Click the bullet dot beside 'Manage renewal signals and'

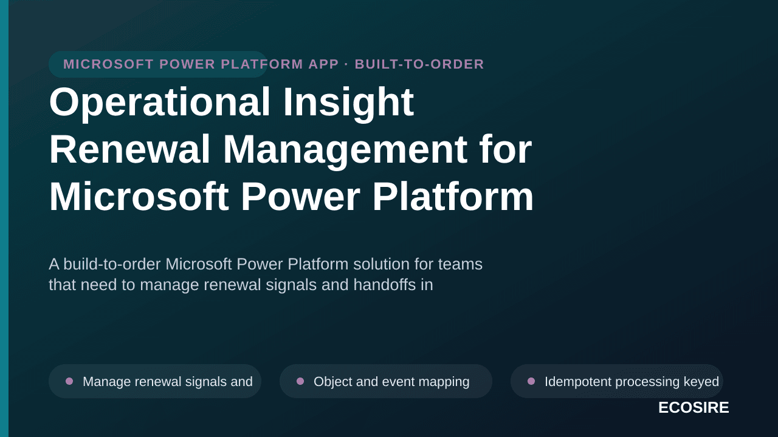click(69, 381)
